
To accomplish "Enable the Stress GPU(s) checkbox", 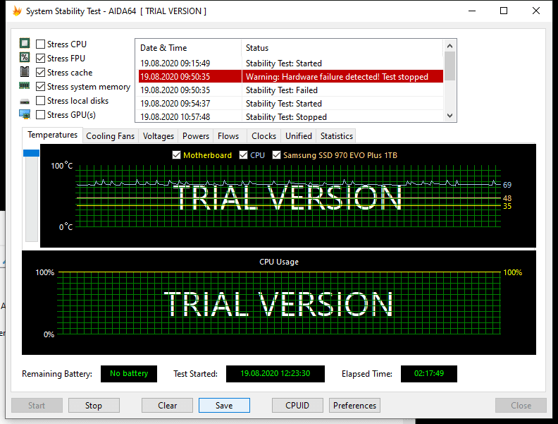I will tap(41, 115).
